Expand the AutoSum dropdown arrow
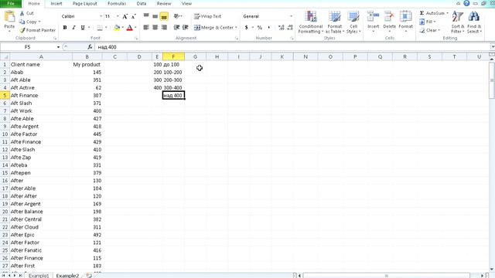The width and height of the screenshot is (495, 278). [447, 13]
